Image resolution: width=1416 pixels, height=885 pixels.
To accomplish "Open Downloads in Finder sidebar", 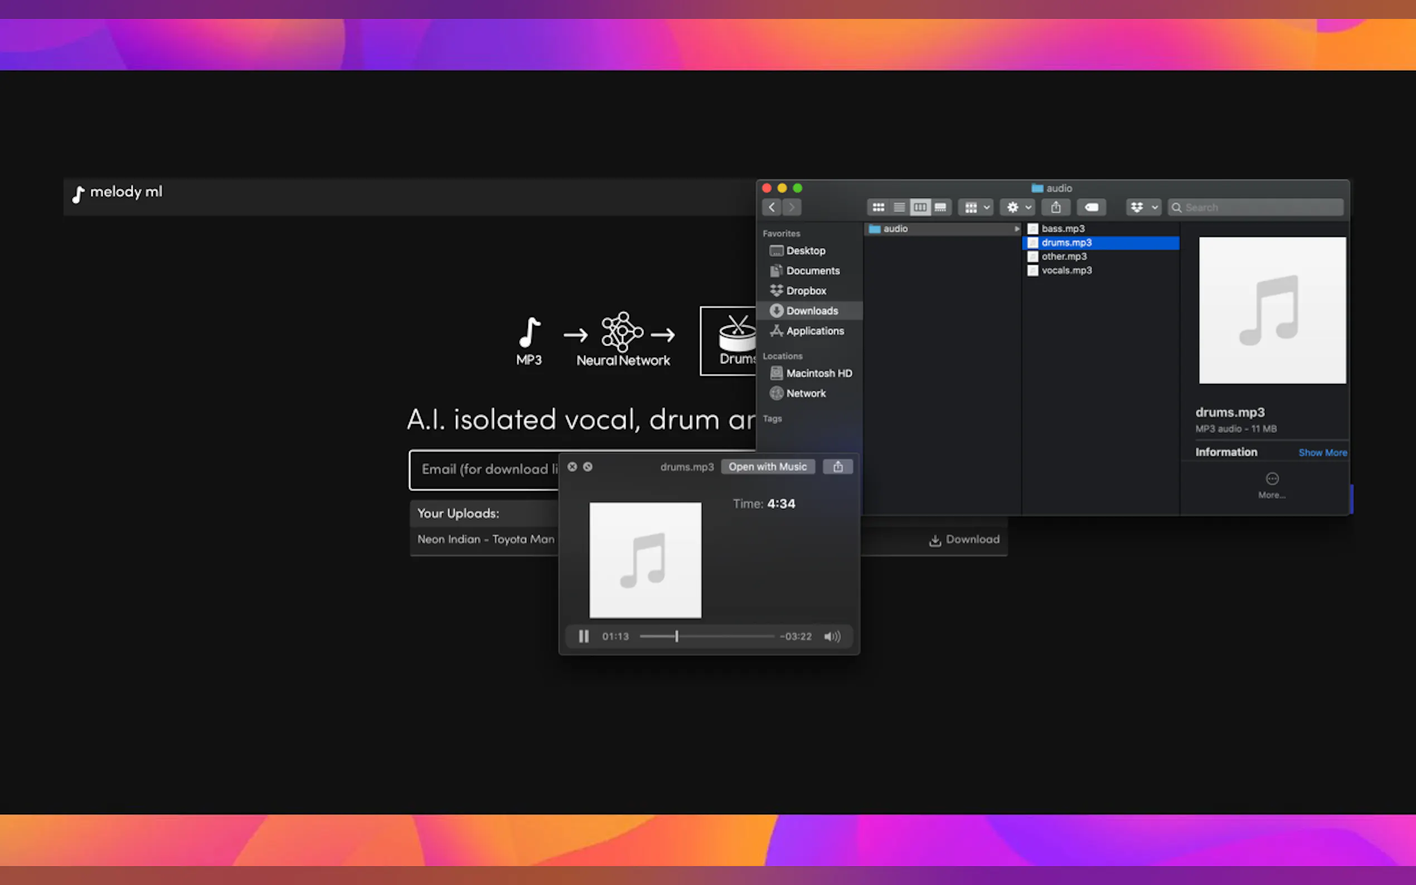I will pos(811,311).
